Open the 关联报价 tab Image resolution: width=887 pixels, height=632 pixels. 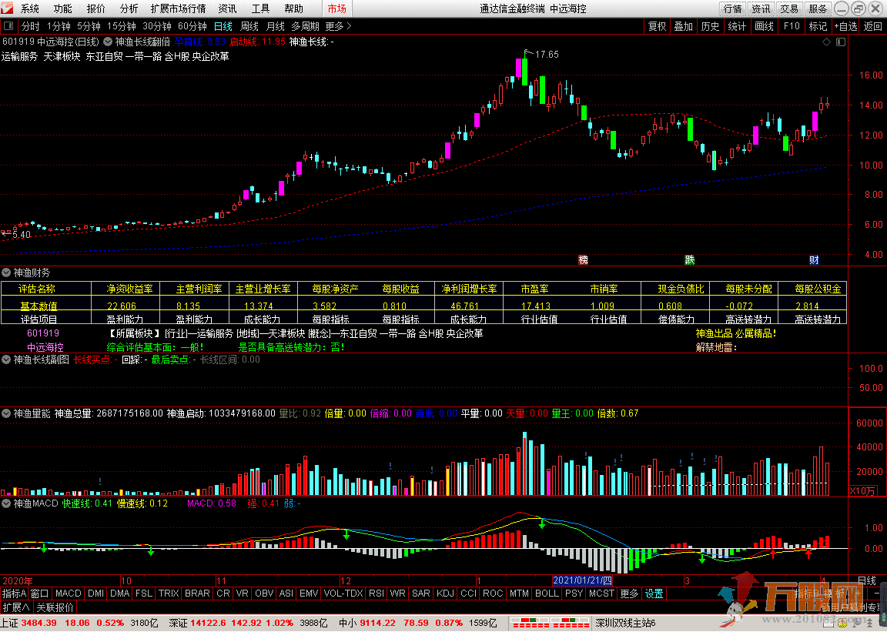click(55, 607)
